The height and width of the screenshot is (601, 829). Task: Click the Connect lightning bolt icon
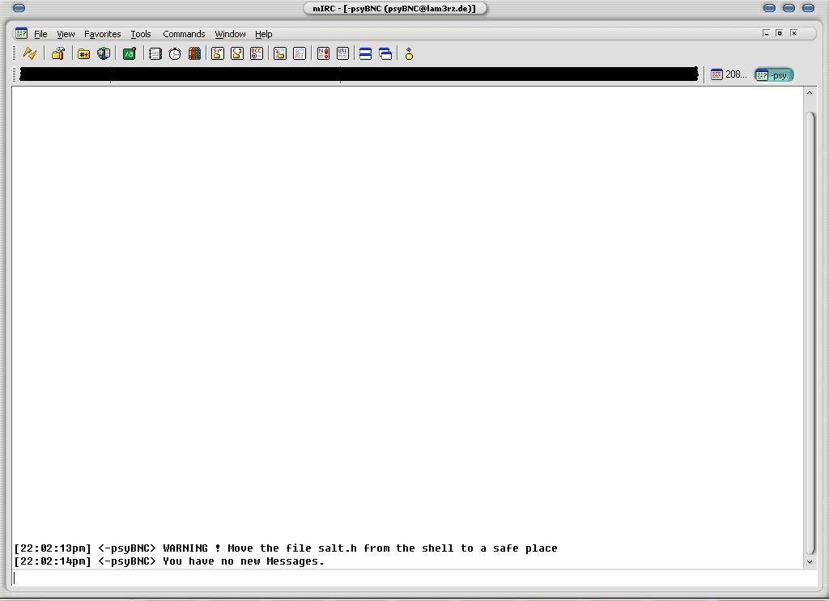point(30,53)
